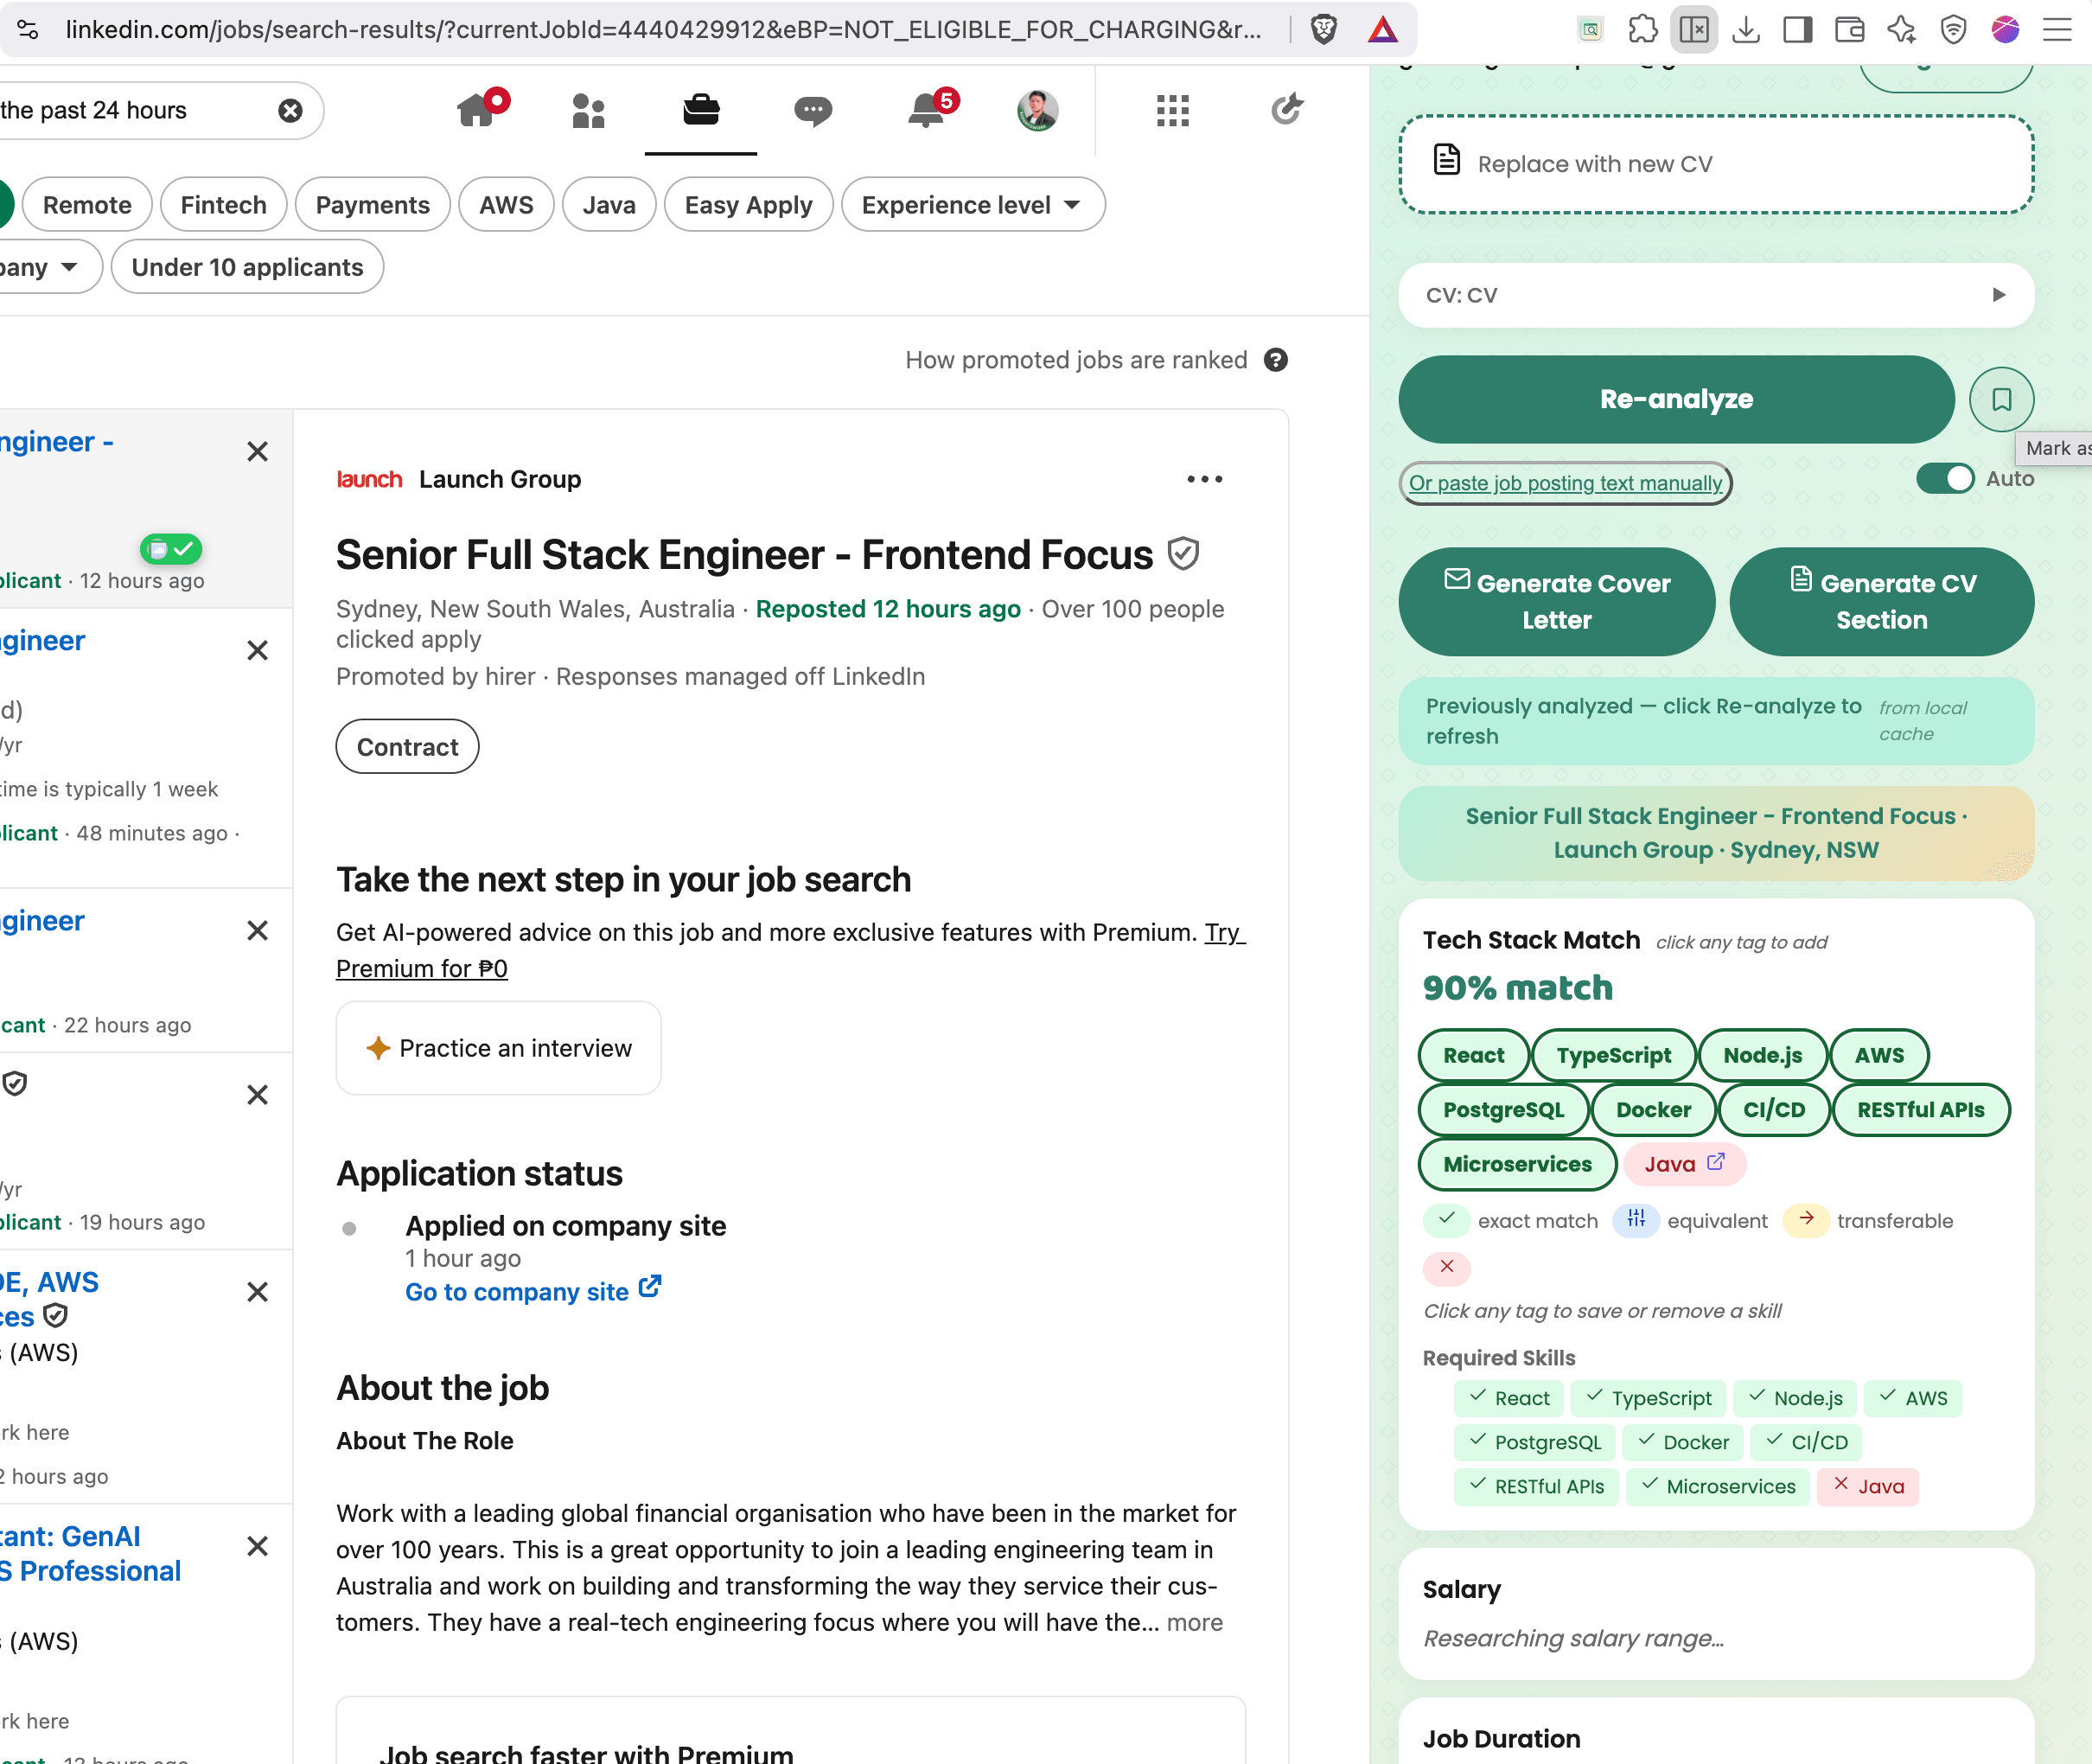The height and width of the screenshot is (1764, 2092).
Task: Open the browser downloads icon
Action: 1746,30
